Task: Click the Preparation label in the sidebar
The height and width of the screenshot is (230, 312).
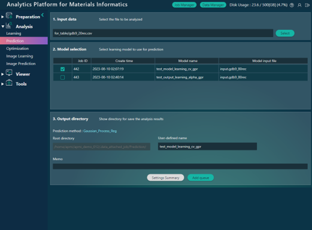Action: click(x=28, y=17)
